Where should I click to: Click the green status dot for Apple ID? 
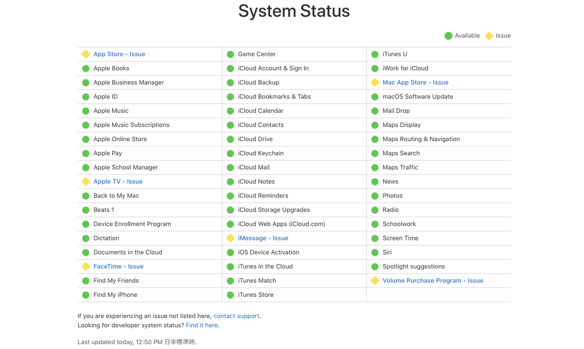[86, 96]
